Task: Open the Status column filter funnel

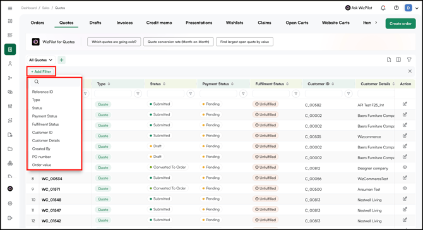Action: point(191,94)
